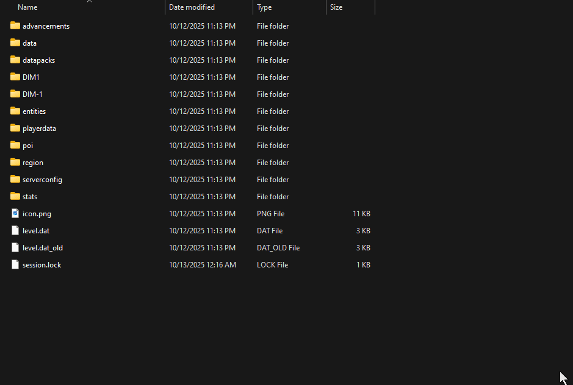Select the serverconfig folder name
Viewport: 573px width, 385px height.
pyautogui.click(x=43, y=179)
